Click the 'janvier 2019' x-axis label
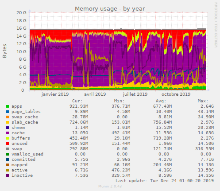This screenshot has width=220, height=191. click(x=55, y=94)
